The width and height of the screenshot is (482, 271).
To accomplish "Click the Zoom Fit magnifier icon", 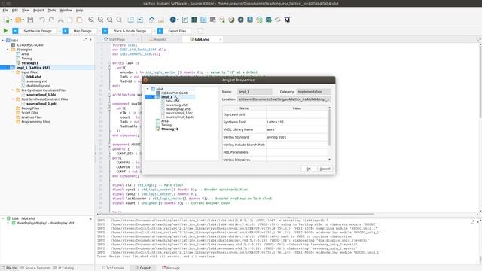I will click(110, 20).
